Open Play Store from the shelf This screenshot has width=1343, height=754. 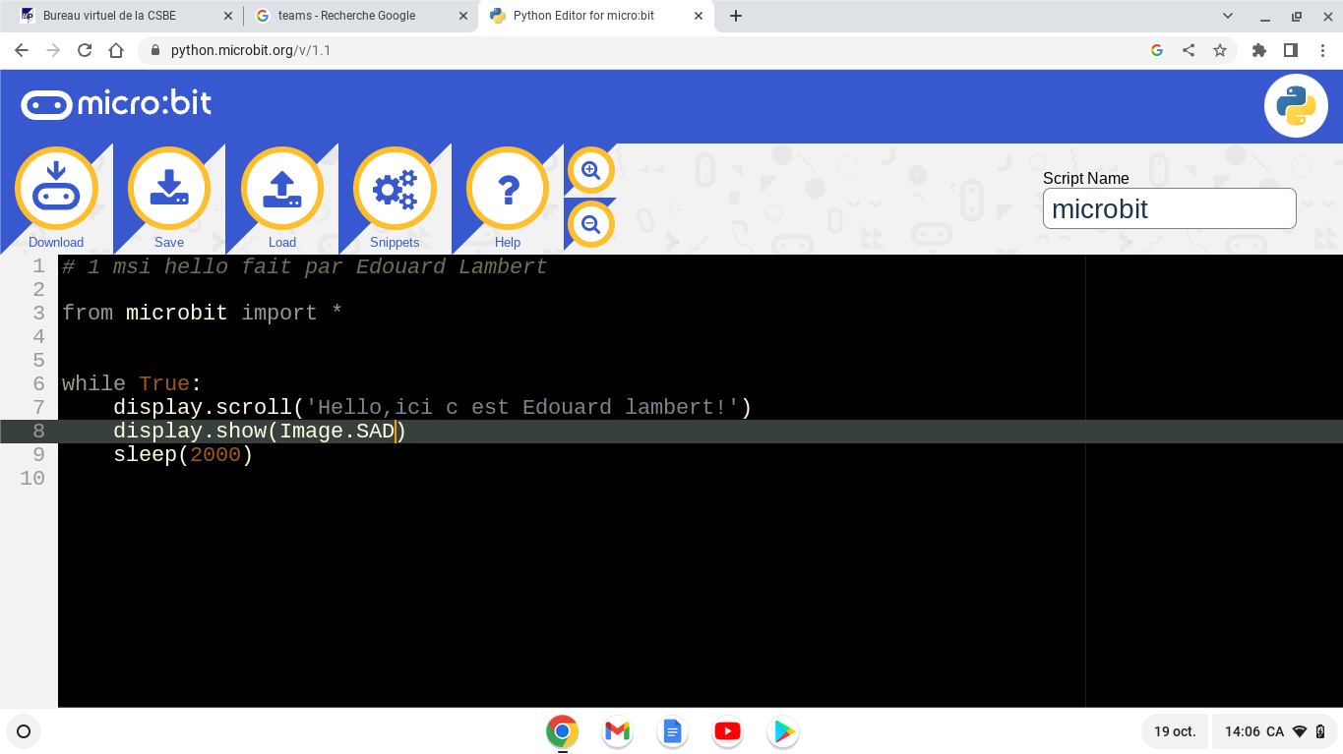(x=782, y=731)
